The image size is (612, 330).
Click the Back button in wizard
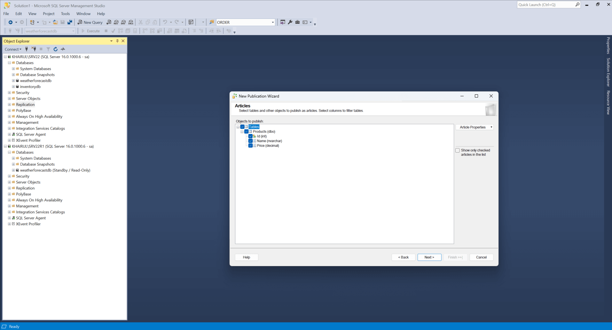point(403,257)
